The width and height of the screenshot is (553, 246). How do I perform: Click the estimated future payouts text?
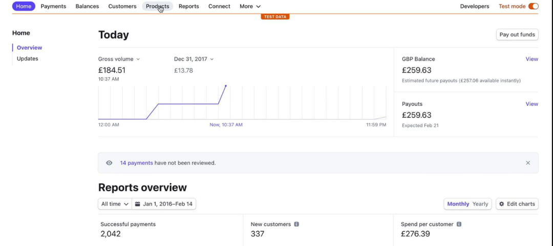461,81
